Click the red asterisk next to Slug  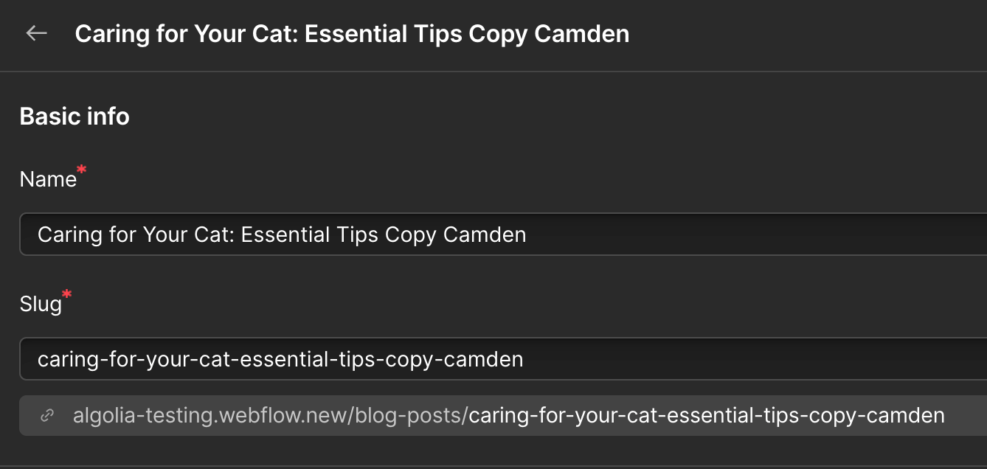coord(67,295)
